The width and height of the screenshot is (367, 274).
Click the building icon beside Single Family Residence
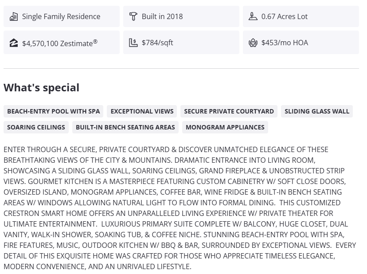click(x=14, y=17)
